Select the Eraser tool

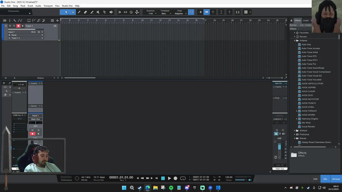coord(85,12)
